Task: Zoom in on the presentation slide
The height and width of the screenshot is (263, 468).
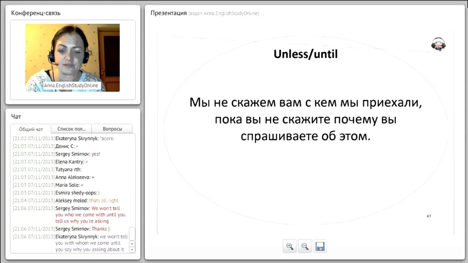Action: [x=290, y=247]
